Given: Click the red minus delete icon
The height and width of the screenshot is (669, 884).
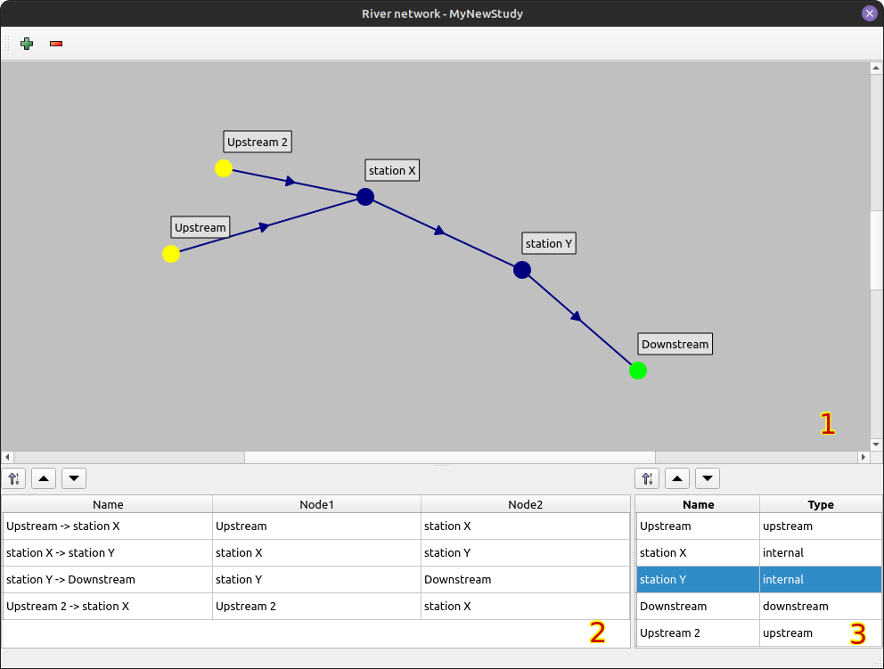Looking at the screenshot, I should 56,43.
